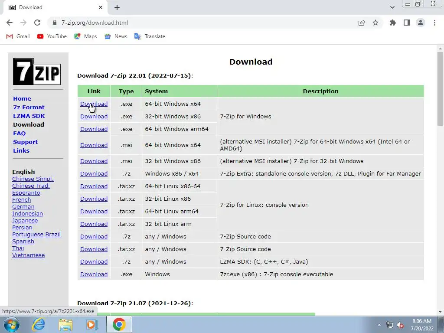
Task: Open Windows Media Player taskbar icon
Action: click(x=91, y=324)
